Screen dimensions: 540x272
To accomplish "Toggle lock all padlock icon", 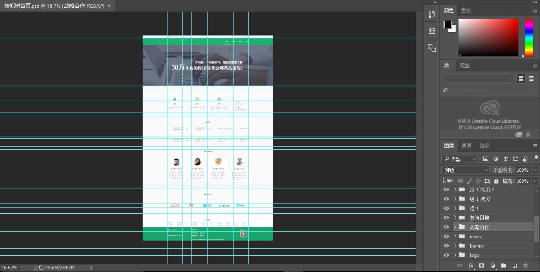I will [496, 181].
